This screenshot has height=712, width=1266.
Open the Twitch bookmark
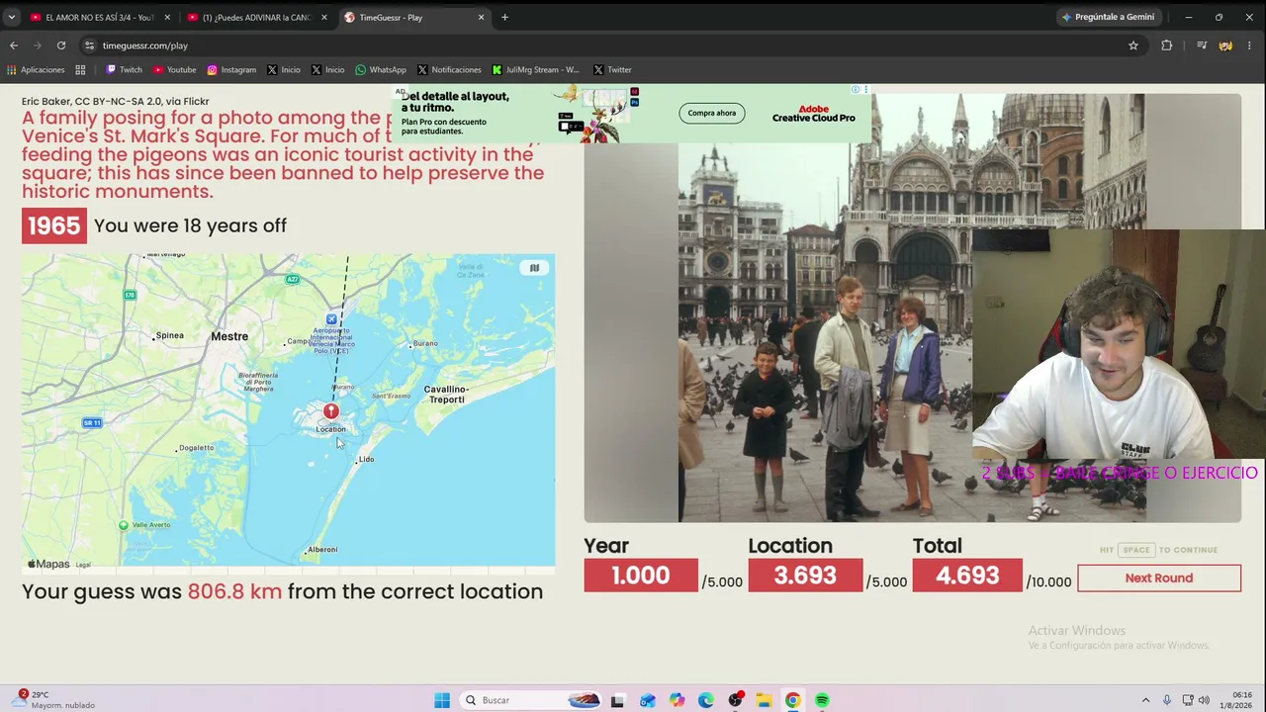tap(125, 70)
